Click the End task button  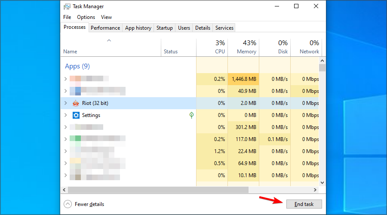[x=304, y=204]
